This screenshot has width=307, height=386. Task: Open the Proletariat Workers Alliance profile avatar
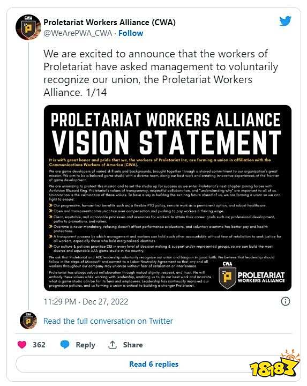point(28,27)
